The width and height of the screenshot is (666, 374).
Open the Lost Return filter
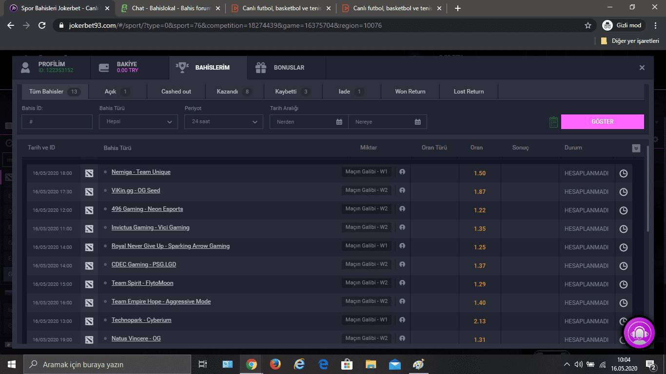[x=469, y=92]
